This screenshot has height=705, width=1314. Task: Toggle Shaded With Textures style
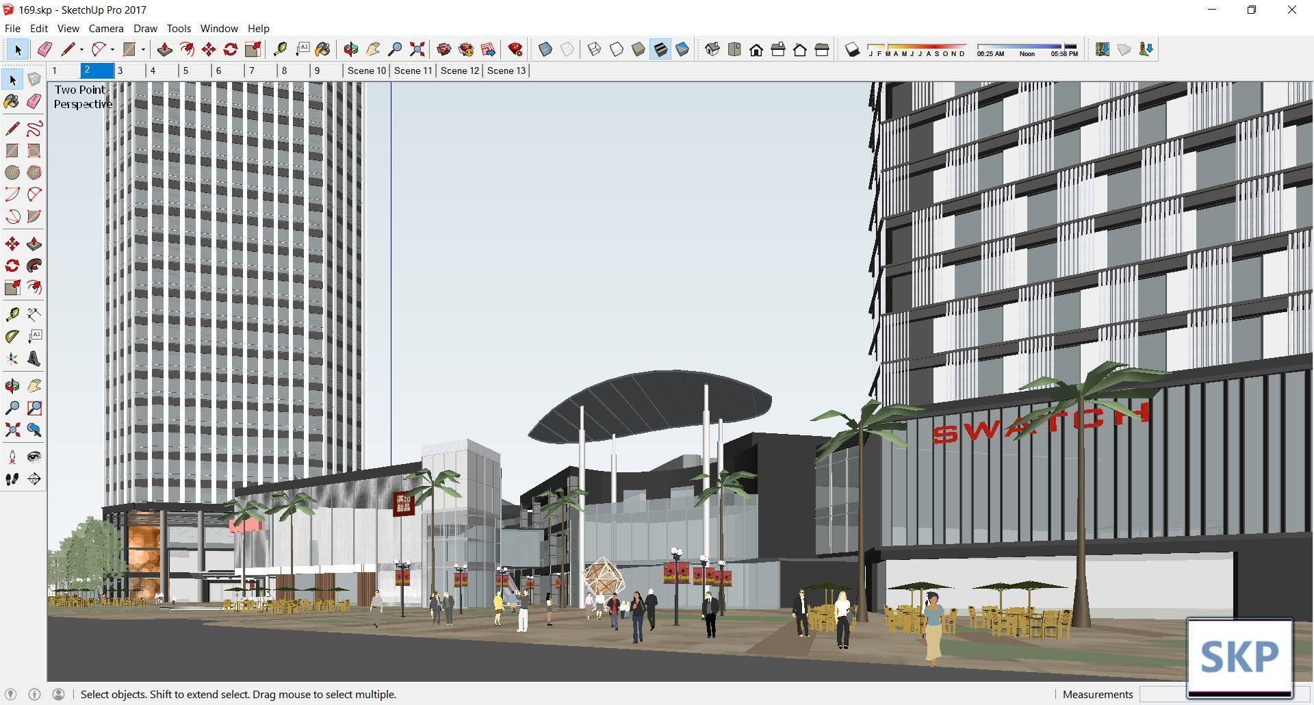pyautogui.click(x=660, y=49)
